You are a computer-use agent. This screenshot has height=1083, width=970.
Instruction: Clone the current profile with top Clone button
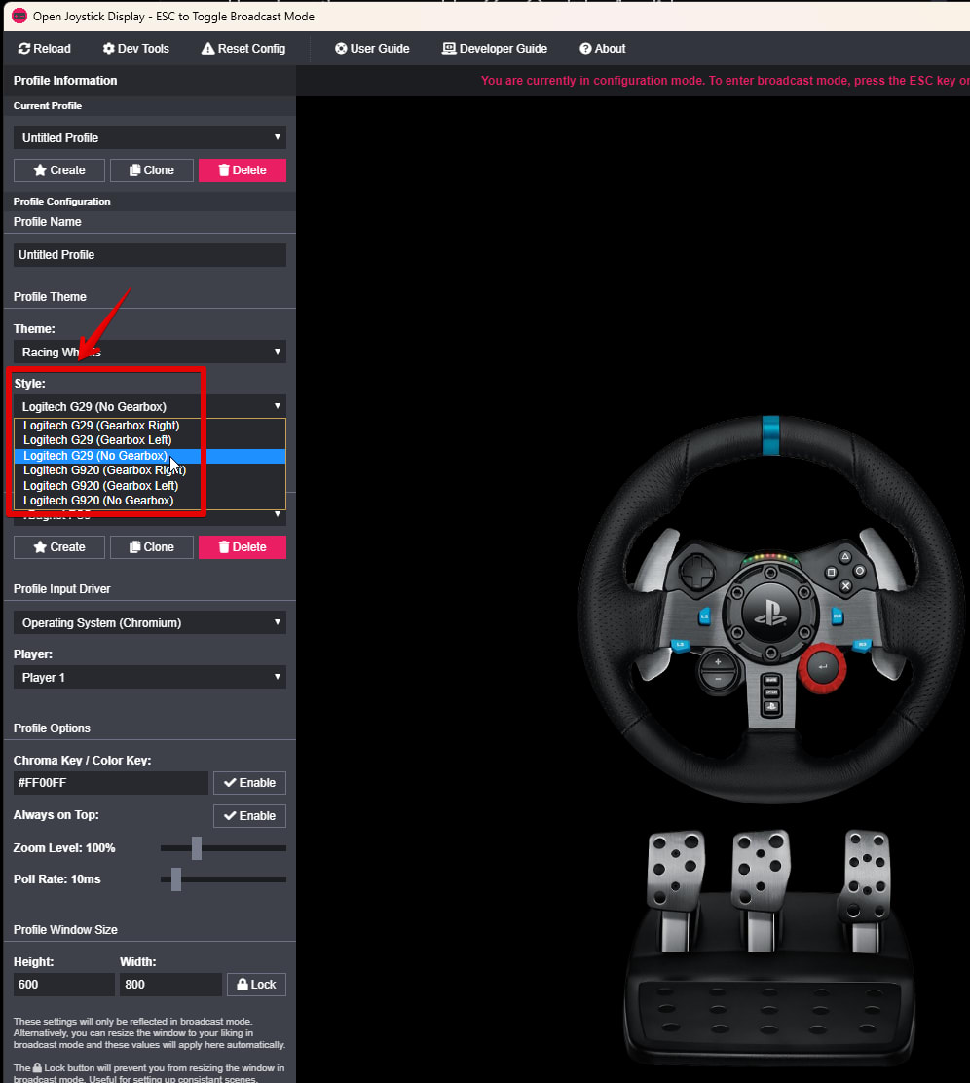pyautogui.click(x=152, y=169)
